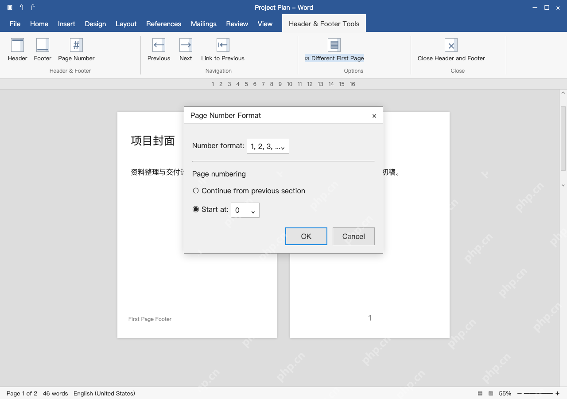Open the Home tab
567x399 pixels.
click(39, 24)
